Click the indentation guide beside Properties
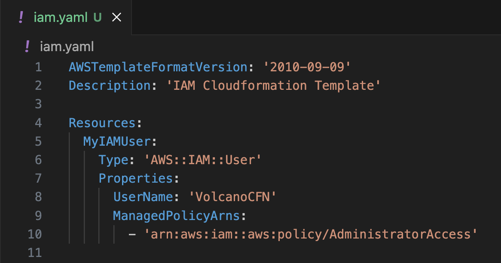501x263 pixels. click(x=84, y=178)
